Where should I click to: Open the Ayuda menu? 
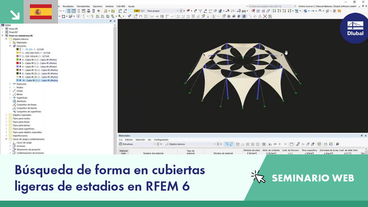tap(131, 6)
